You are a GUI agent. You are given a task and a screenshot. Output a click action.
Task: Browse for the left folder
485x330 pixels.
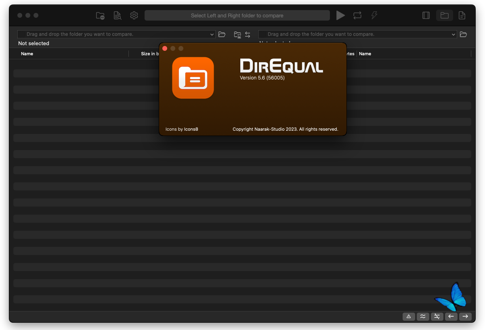pos(222,34)
